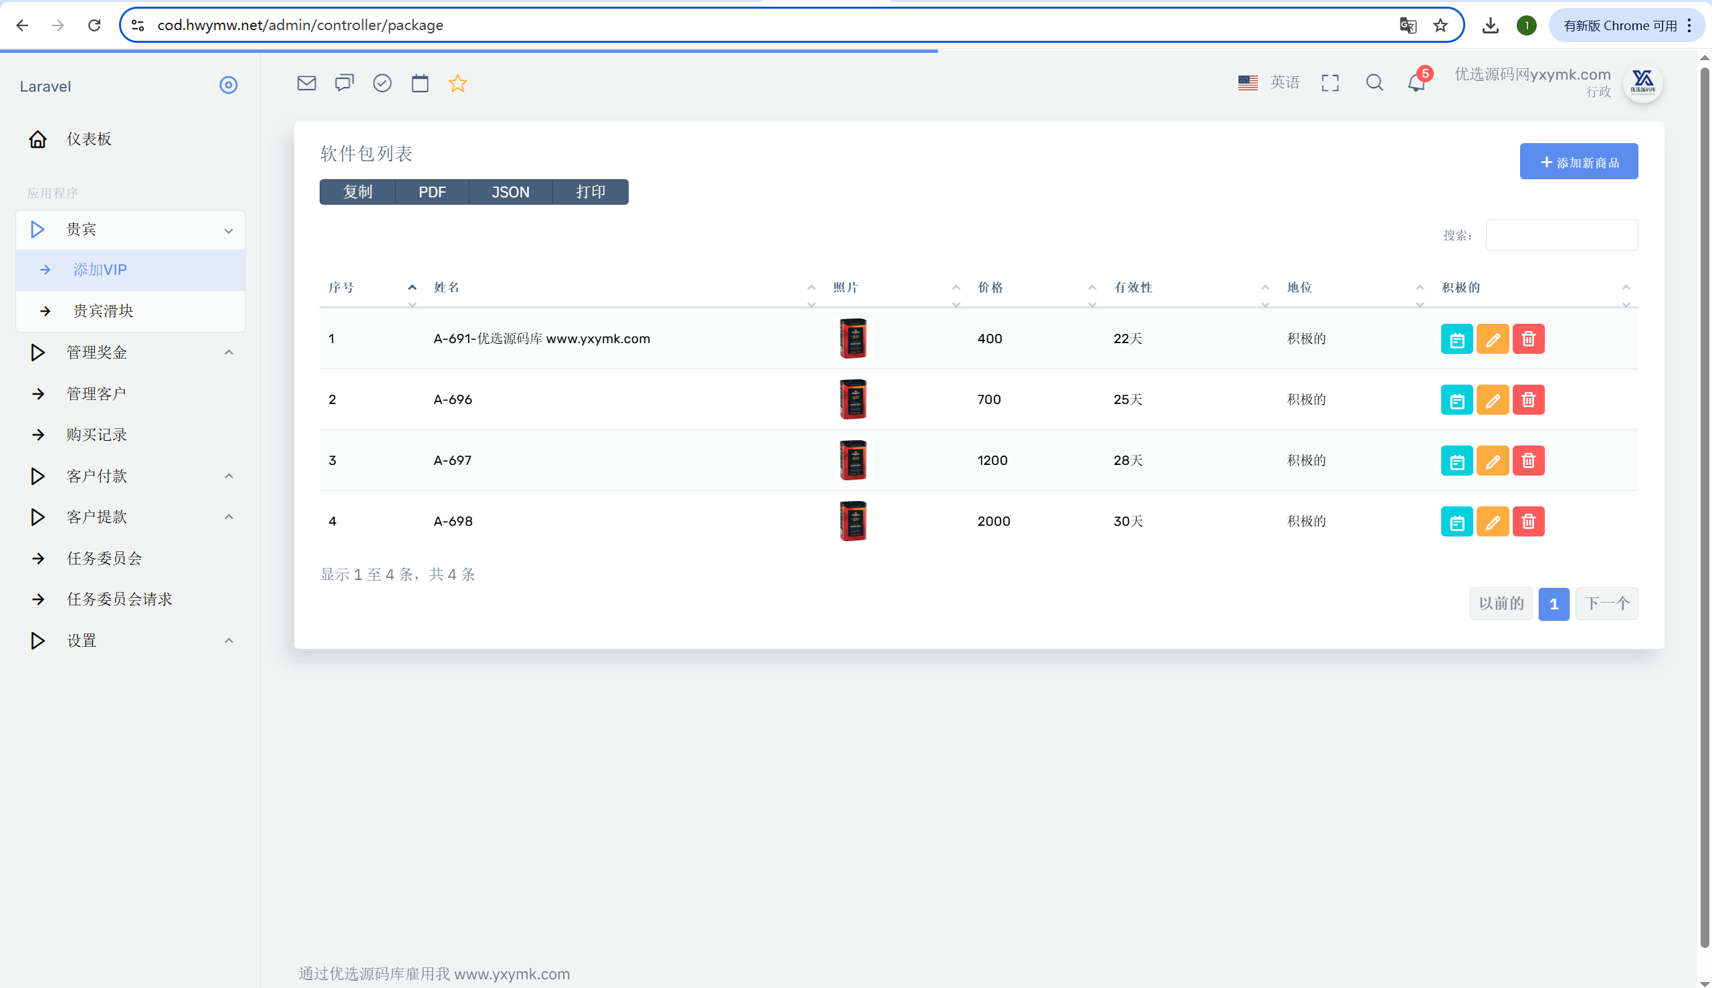The width and height of the screenshot is (1712, 988).
Task: Toggle sidebar pin circle next to Laravel
Action: click(x=228, y=85)
